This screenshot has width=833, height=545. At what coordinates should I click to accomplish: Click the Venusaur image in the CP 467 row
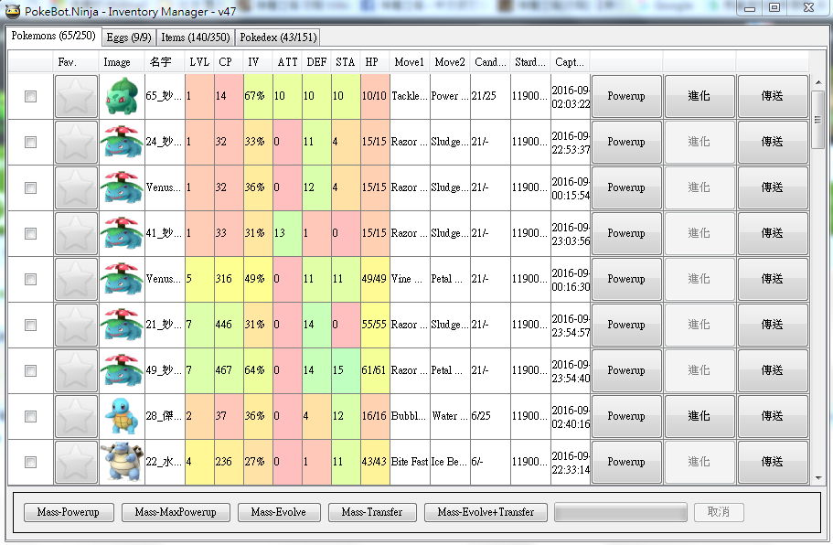click(x=122, y=370)
